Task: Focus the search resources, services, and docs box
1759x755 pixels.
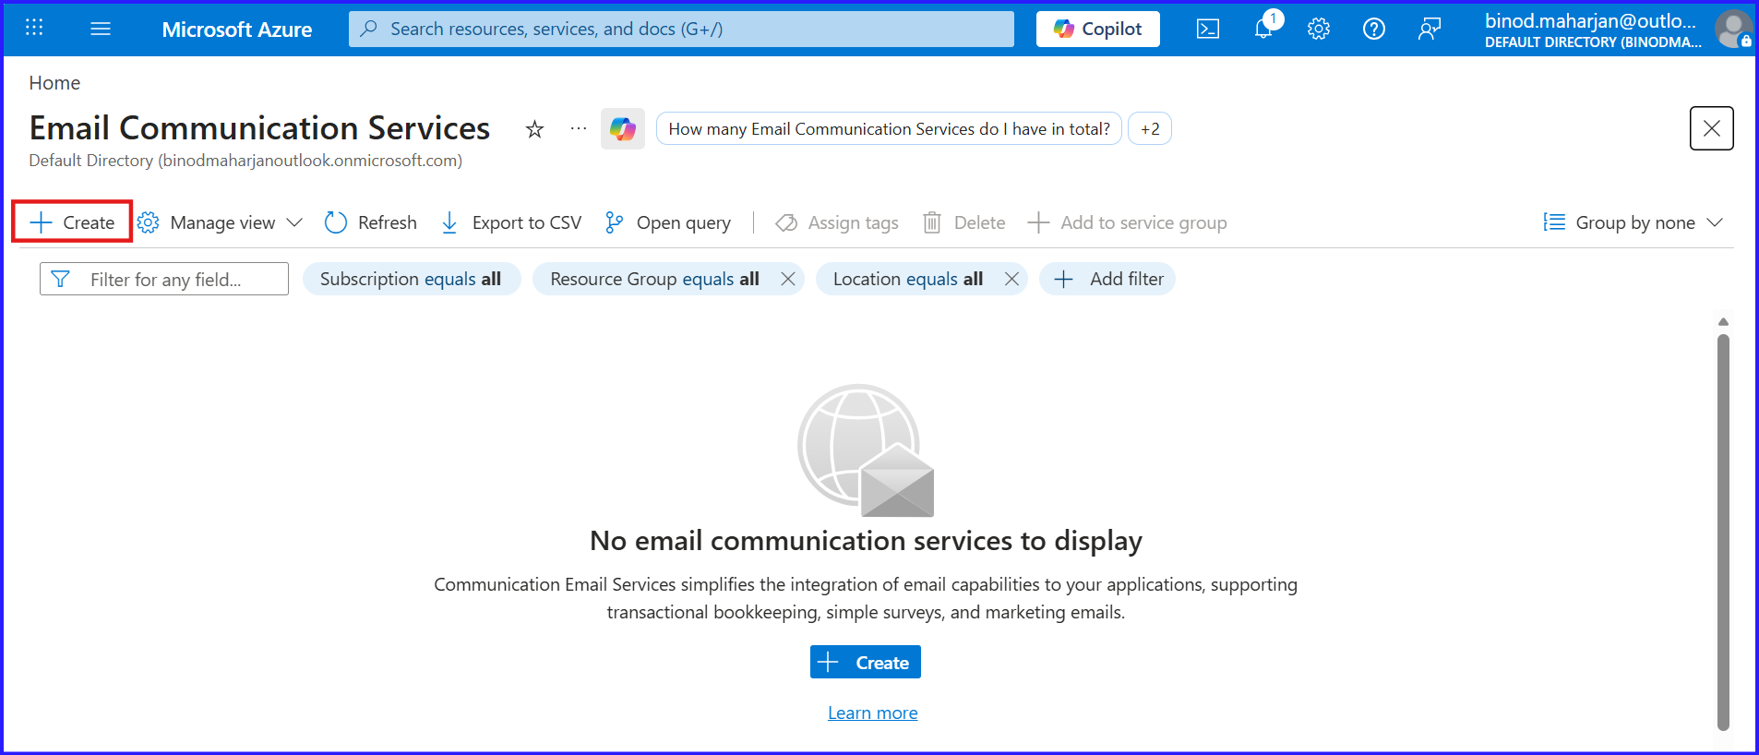Action: pyautogui.click(x=681, y=29)
